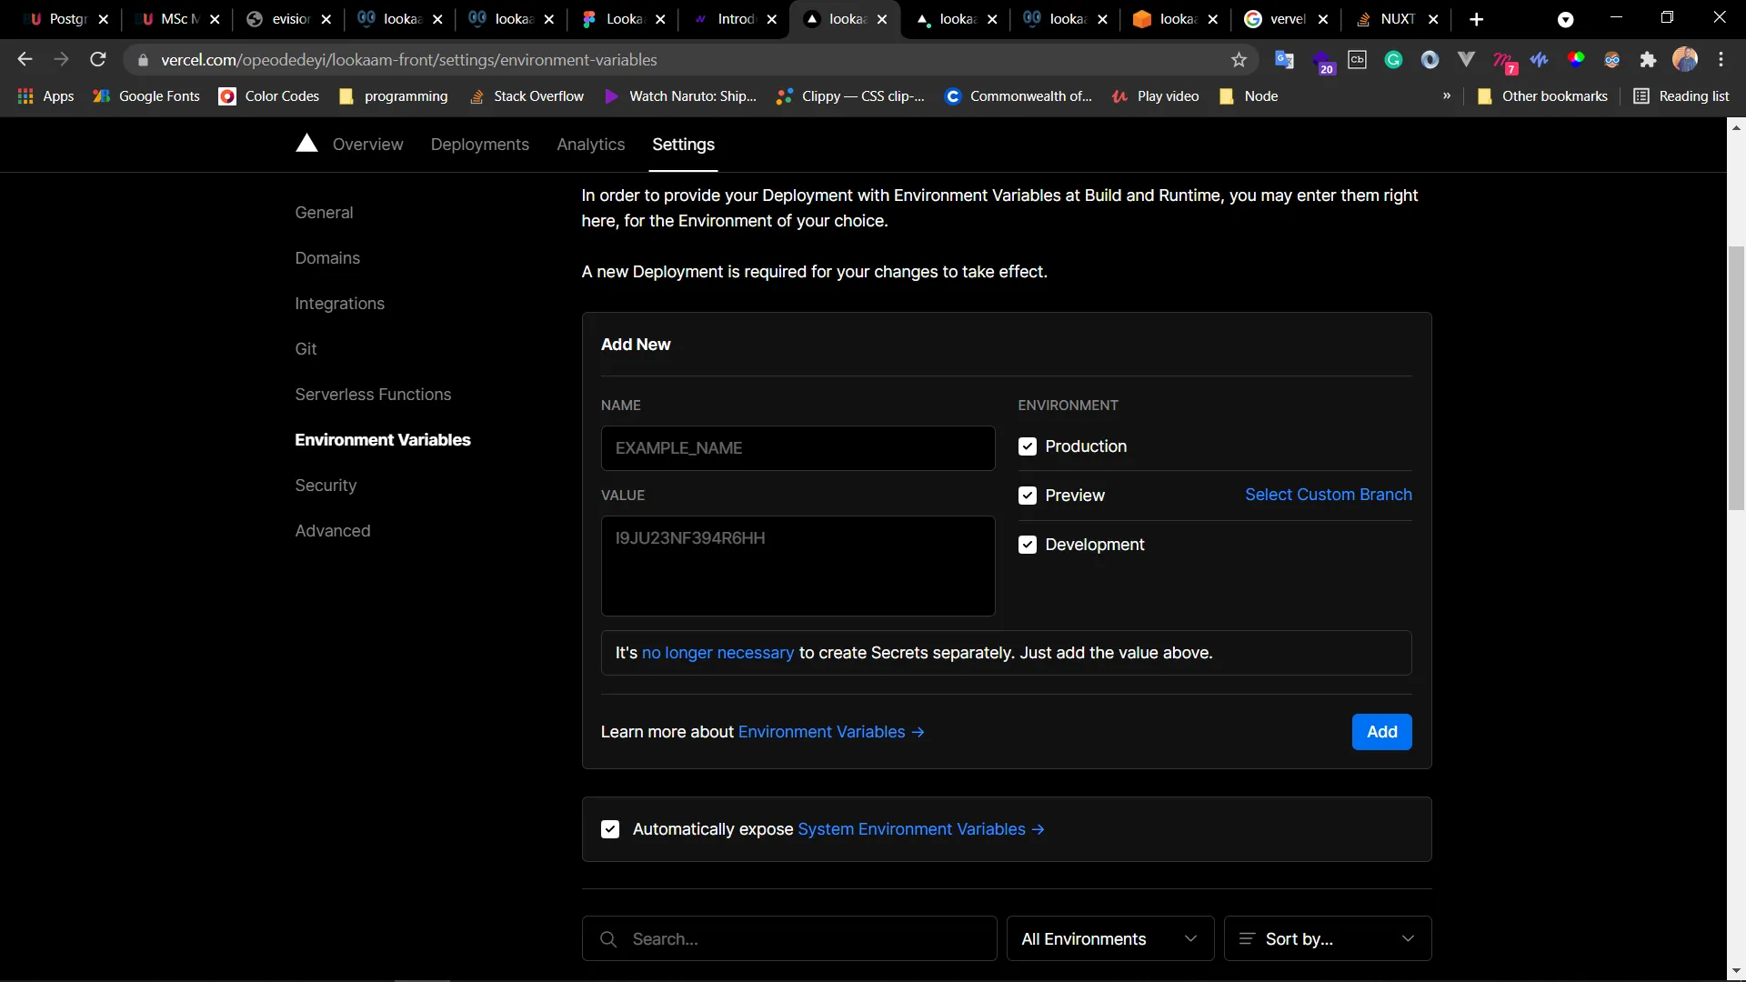Viewport: 1746px width, 982px height.
Task: Switch to the Deployments tab
Action: 479,145
